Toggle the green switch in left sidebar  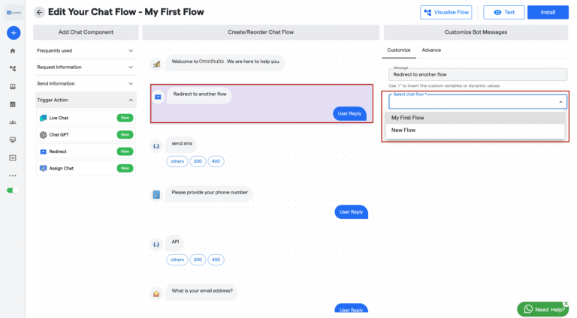13,190
